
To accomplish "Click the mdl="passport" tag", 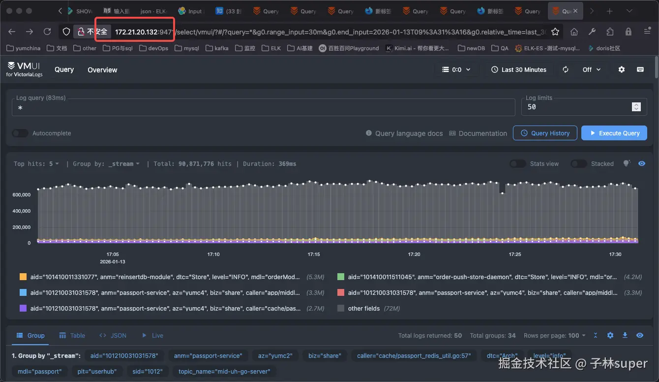I will tap(39, 371).
